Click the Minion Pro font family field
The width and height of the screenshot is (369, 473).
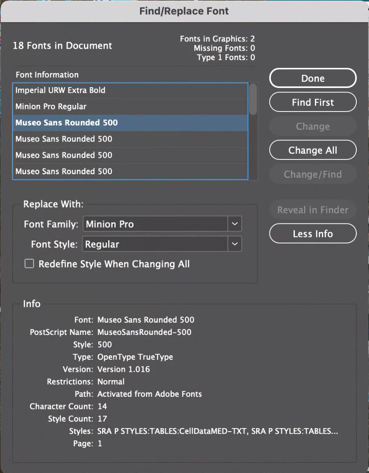(155, 224)
